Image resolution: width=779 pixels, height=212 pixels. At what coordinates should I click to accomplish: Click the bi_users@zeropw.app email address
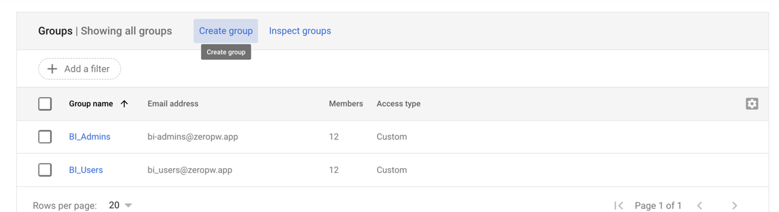189,170
